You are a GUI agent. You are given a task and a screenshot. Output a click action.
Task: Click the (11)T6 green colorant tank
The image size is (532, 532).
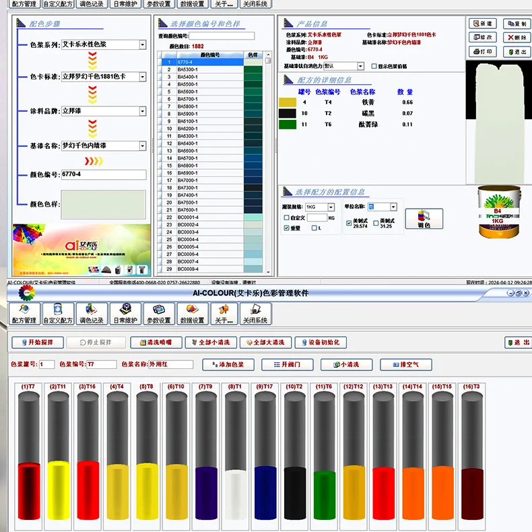click(325, 456)
